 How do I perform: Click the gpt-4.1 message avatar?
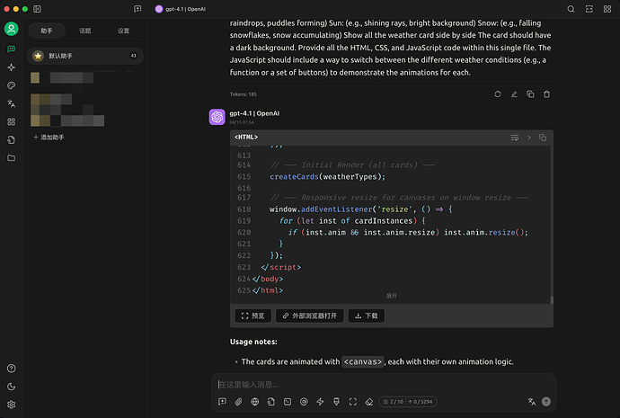coord(217,117)
